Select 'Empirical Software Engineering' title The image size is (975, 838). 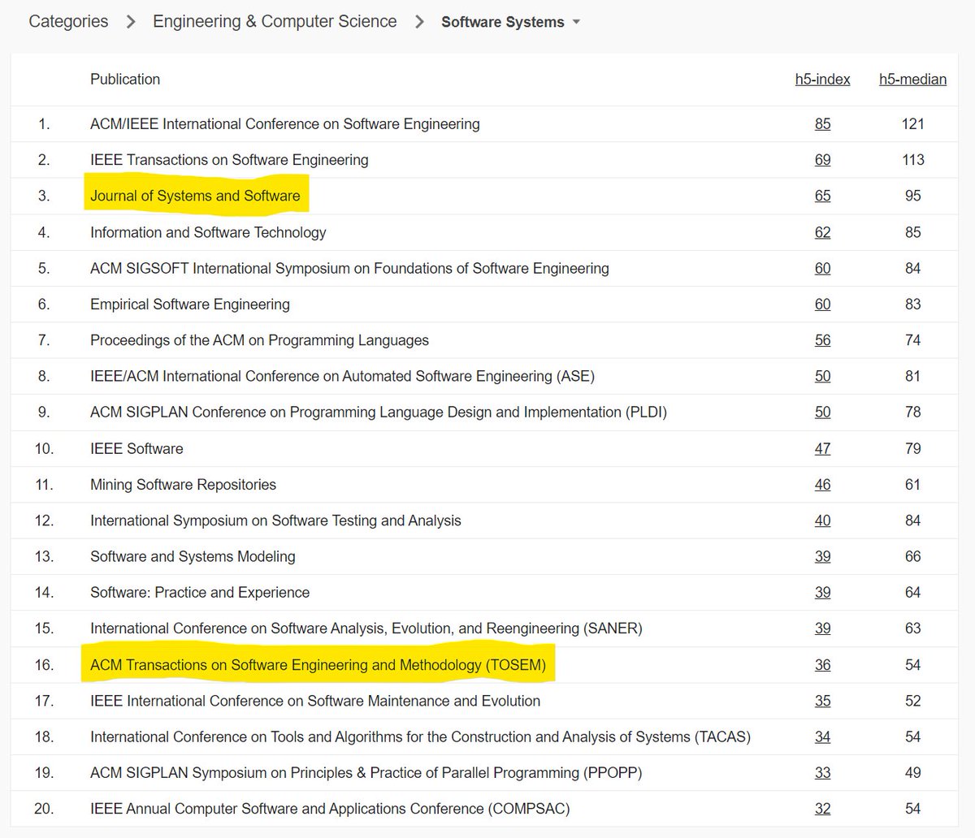(x=190, y=305)
